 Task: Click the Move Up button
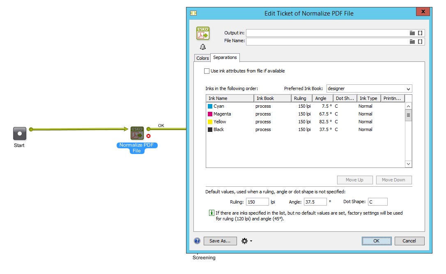[355, 180]
